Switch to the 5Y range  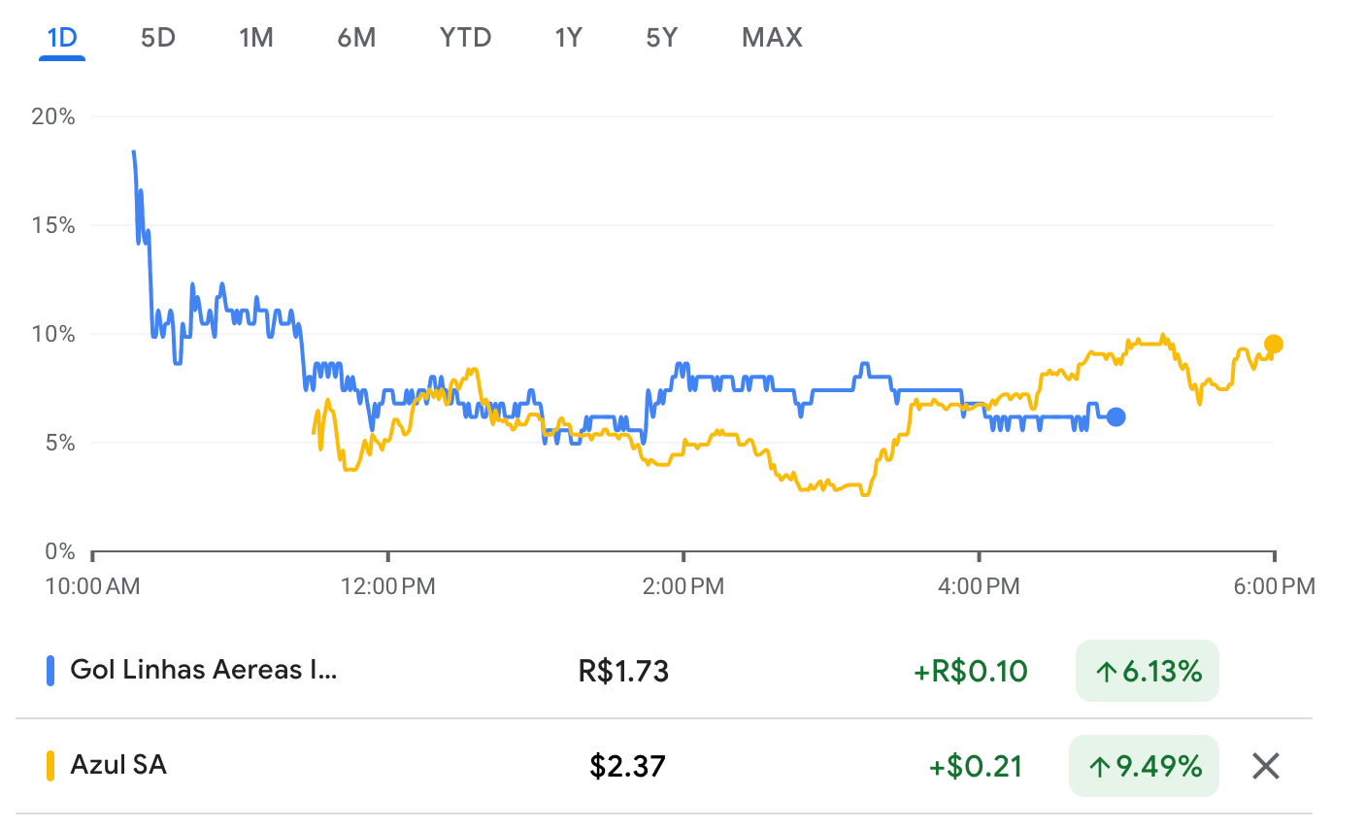[661, 38]
